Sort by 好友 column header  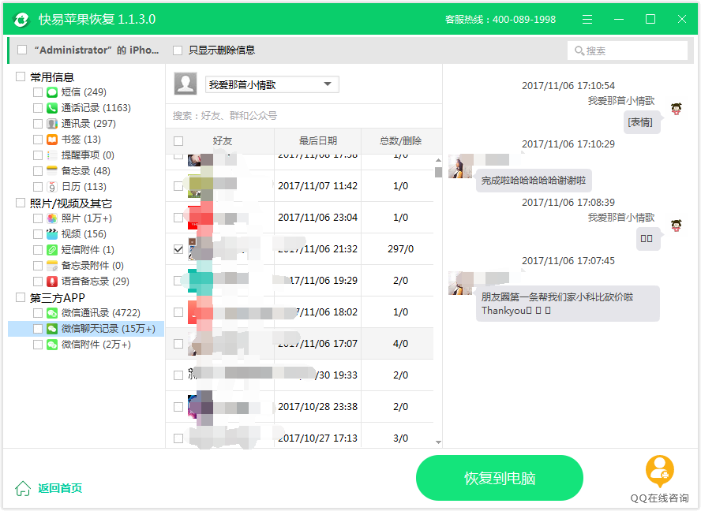pyautogui.click(x=222, y=141)
